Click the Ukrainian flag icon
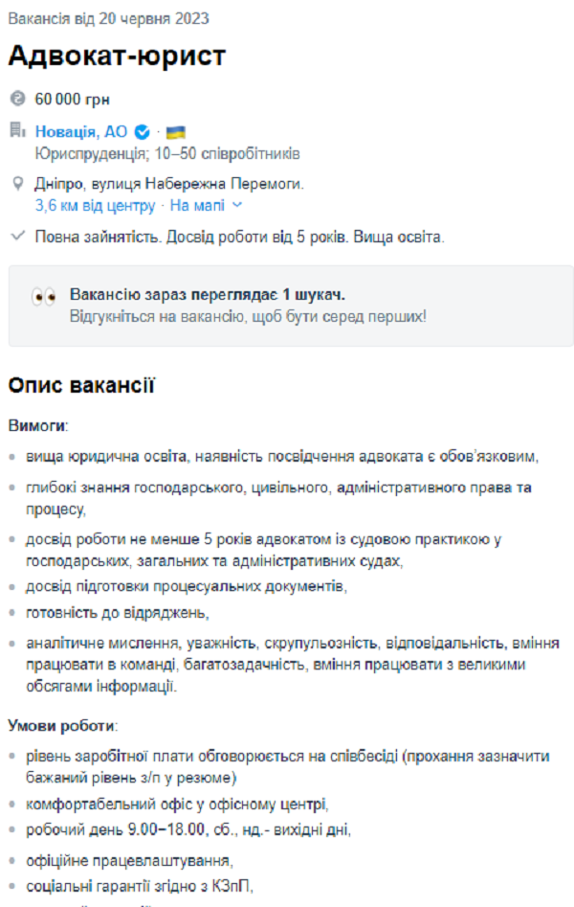The height and width of the screenshot is (907, 574). [175, 132]
